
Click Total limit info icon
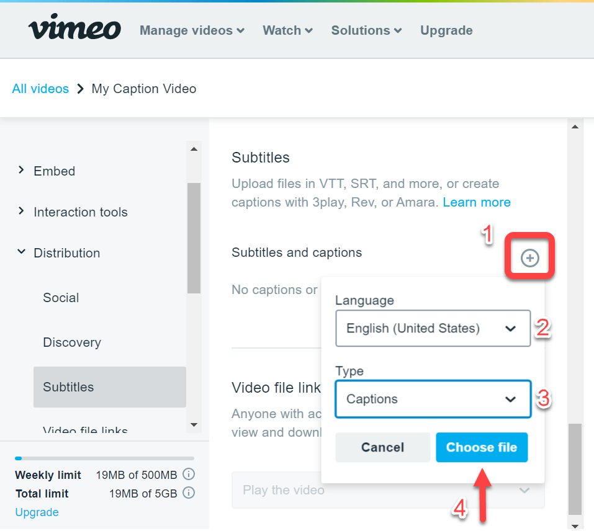(189, 493)
